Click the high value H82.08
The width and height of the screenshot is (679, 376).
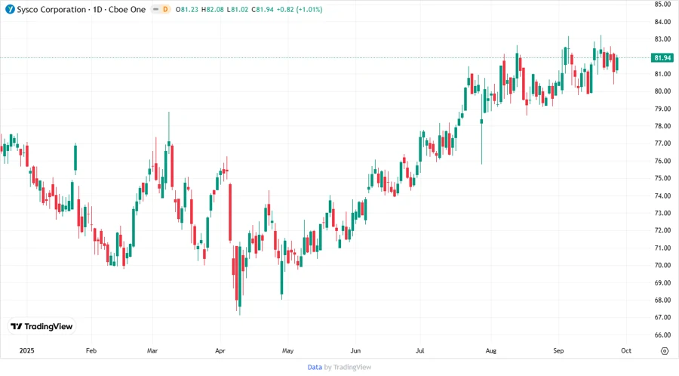(213, 10)
